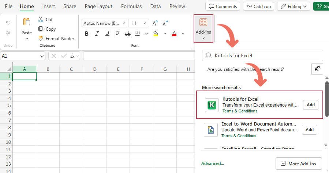The height and width of the screenshot is (173, 329).
Task: Switch to the Insert tab
Action: click(x=48, y=7)
